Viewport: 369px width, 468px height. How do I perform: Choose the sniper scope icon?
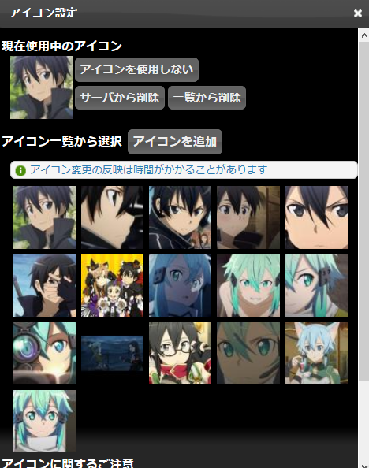pyautogui.click(x=44, y=353)
